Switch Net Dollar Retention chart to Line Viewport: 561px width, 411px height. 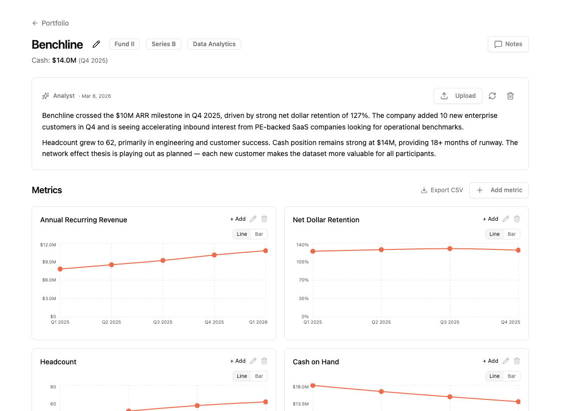[x=494, y=234]
